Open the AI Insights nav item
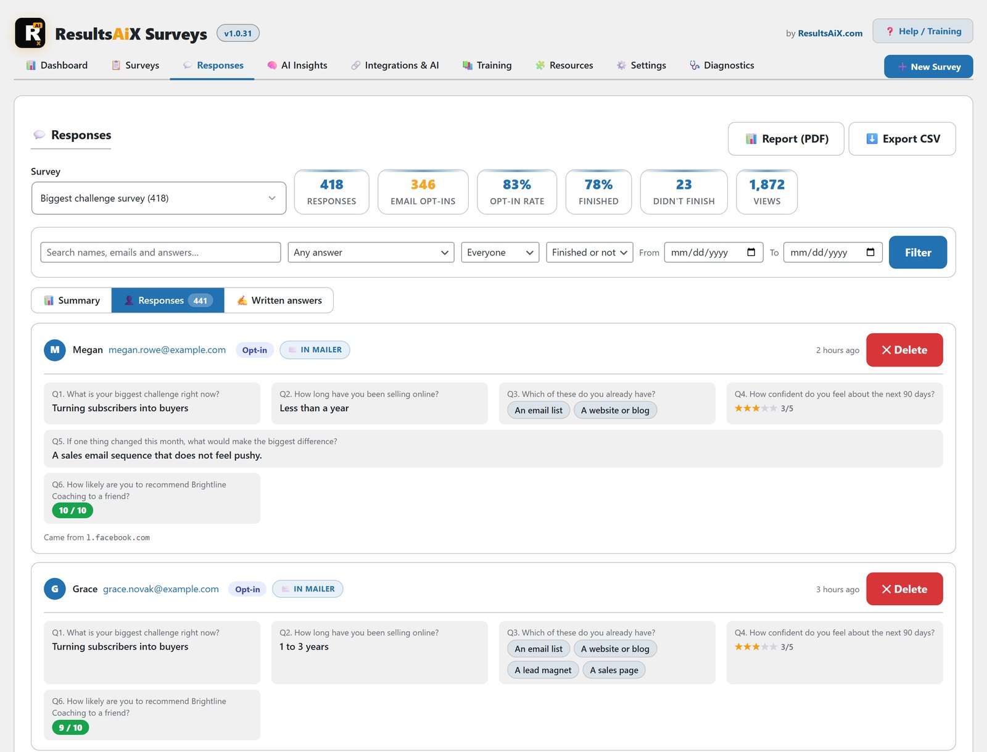This screenshot has width=987, height=752. coord(297,65)
